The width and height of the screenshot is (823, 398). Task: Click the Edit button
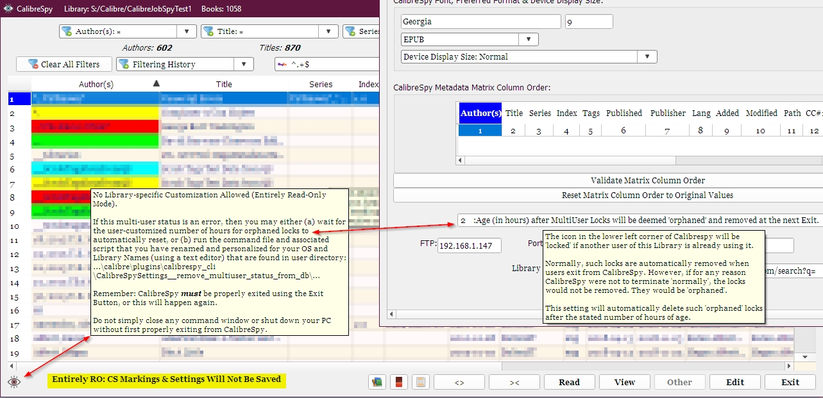click(735, 382)
